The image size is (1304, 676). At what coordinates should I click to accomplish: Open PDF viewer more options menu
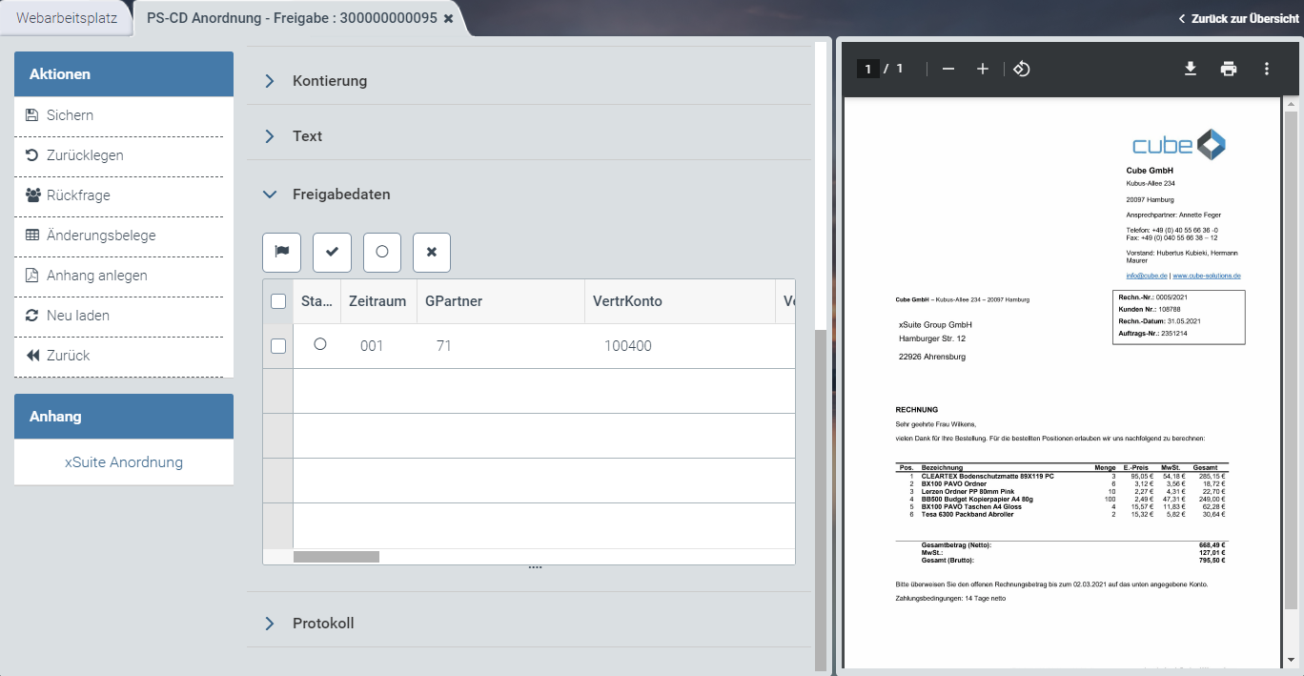click(x=1267, y=69)
